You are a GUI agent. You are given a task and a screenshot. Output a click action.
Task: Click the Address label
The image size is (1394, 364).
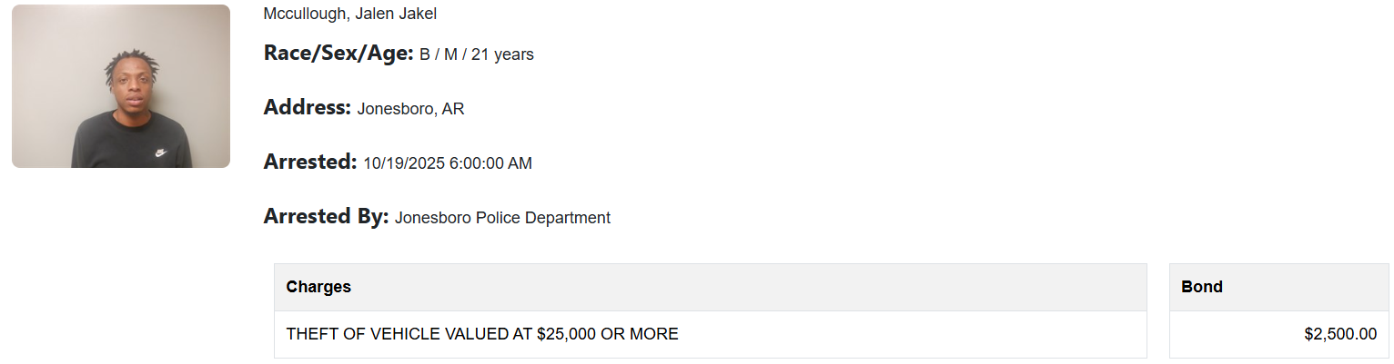(x=307, y=108)
